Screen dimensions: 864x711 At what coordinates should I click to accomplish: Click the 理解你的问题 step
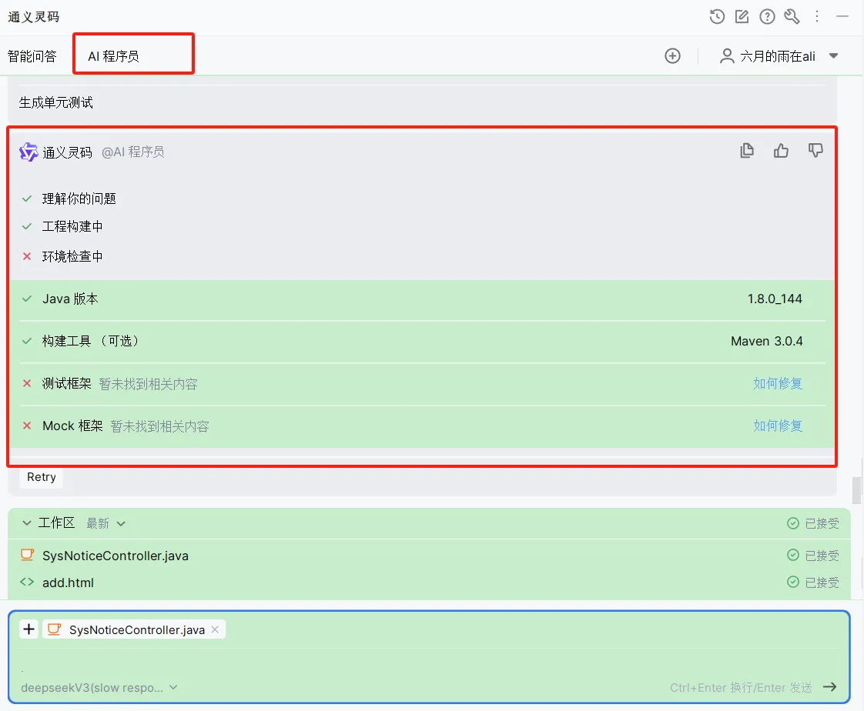[79, 199]
